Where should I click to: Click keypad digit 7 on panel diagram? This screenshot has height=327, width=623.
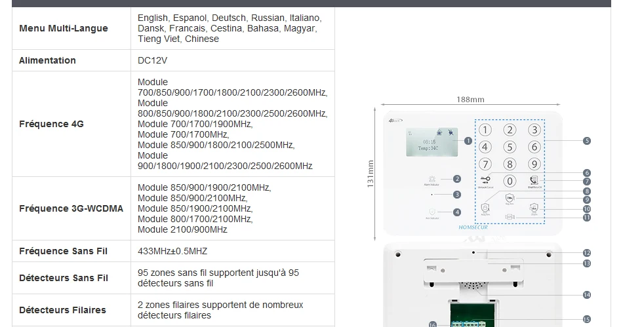[x=485, y=164]
